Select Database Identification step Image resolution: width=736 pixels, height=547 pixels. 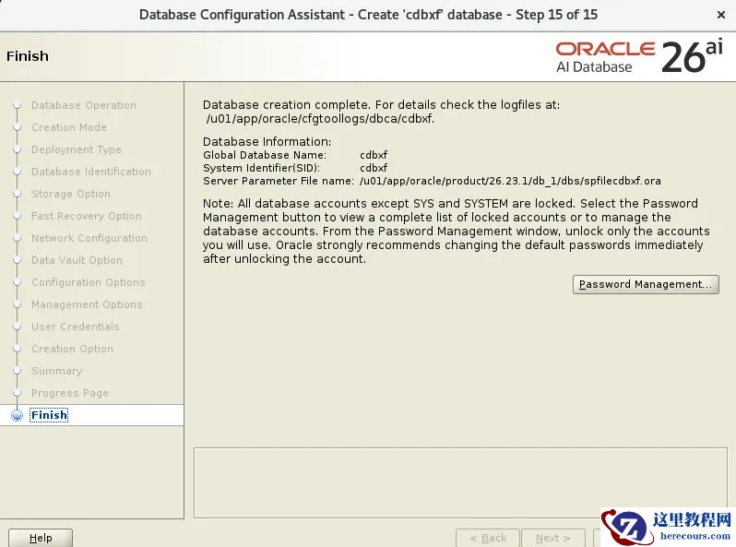pyautogui.click(x=91, y=172)
